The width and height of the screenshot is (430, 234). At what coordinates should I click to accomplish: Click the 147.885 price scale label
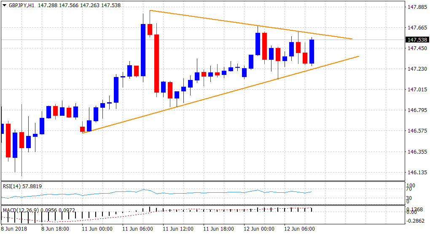click(x=417, y=7)
